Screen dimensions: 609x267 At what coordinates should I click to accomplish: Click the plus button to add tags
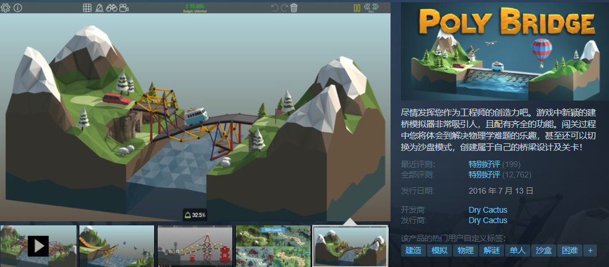590,250
